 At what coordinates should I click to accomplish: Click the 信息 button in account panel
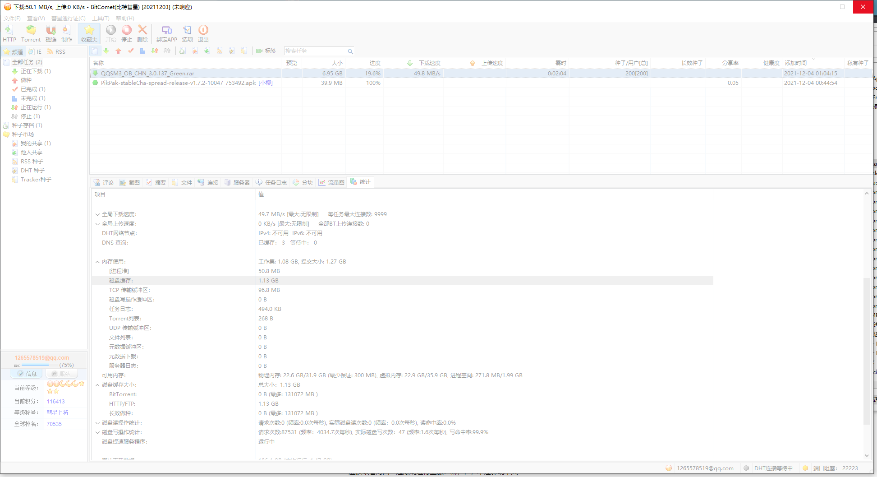[x=27, y=374]
